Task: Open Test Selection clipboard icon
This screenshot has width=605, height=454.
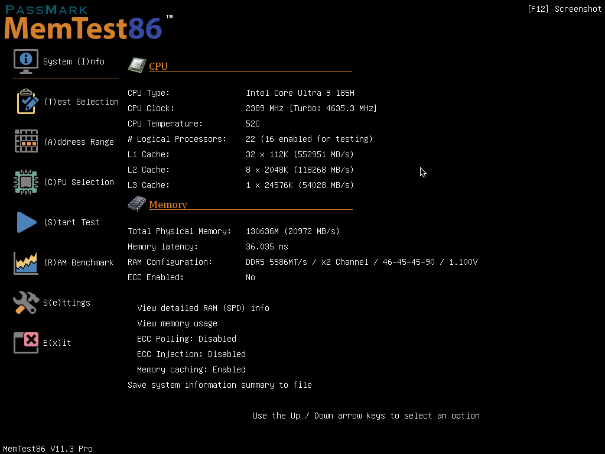Action: (27, 101)
